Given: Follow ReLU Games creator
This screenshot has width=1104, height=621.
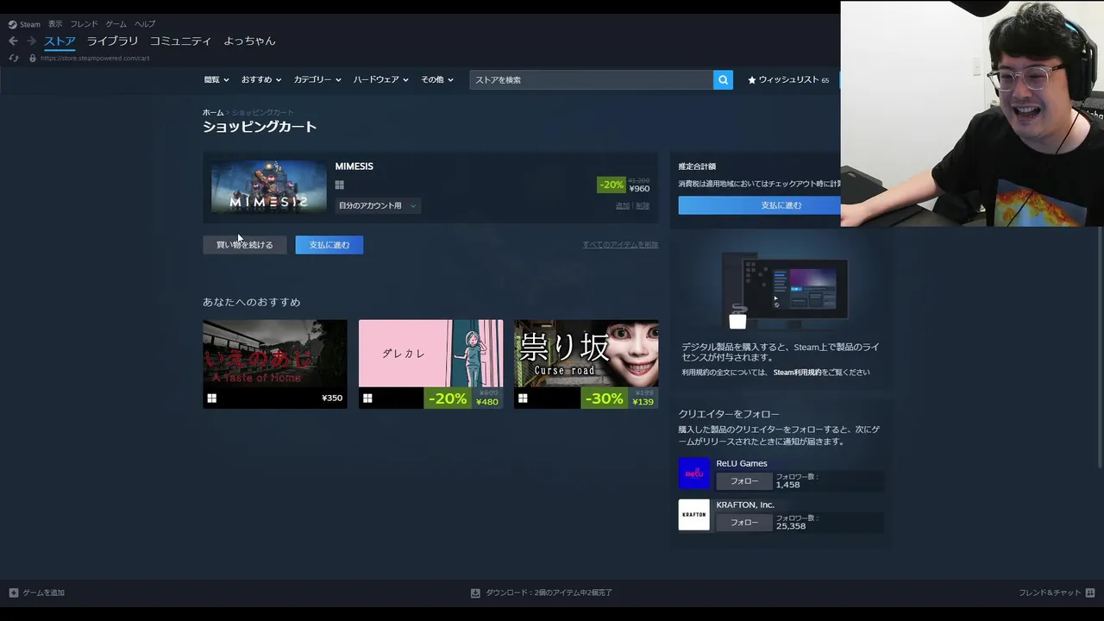Looking at the screenshot, I should coord(744,481).
